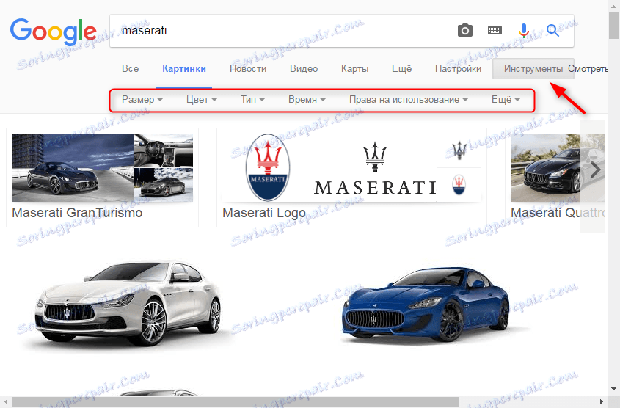
Task: Click the next arrow on suggestion carousel
Action: tap(595, 170)
